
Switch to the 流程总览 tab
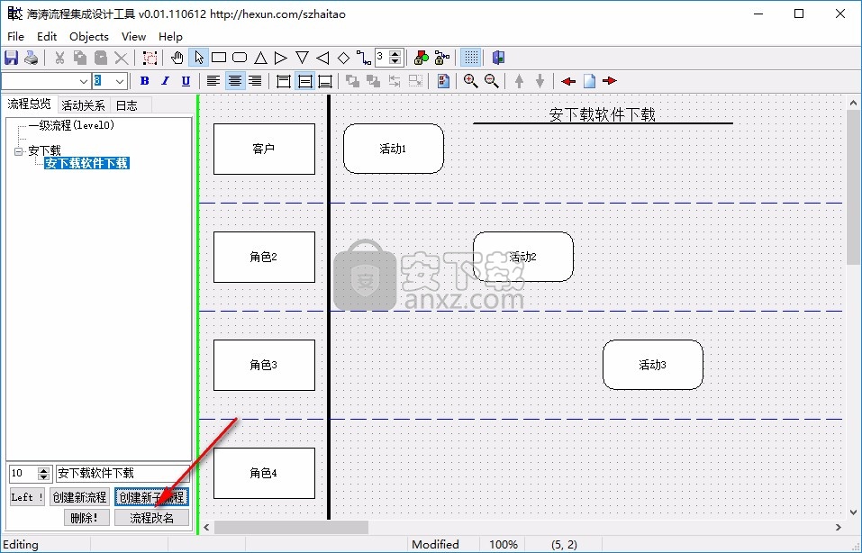point(29,104)
